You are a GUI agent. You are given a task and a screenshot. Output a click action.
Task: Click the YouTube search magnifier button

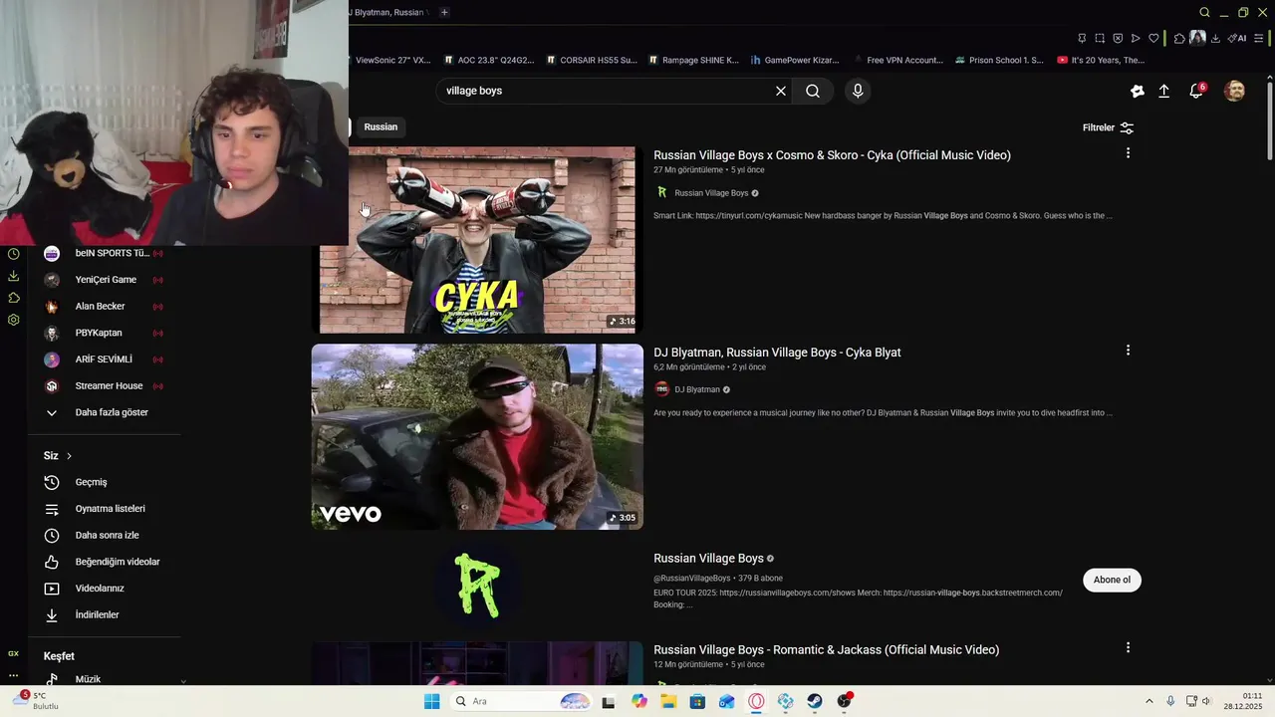tap(813, 91)
